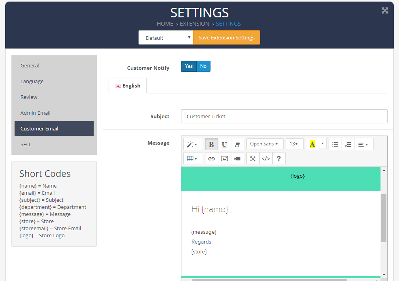This screenshot has height=281, width=399.
Task: Click Save Extension Settings button
Action: pyautogui.click(x=226, y=38)
